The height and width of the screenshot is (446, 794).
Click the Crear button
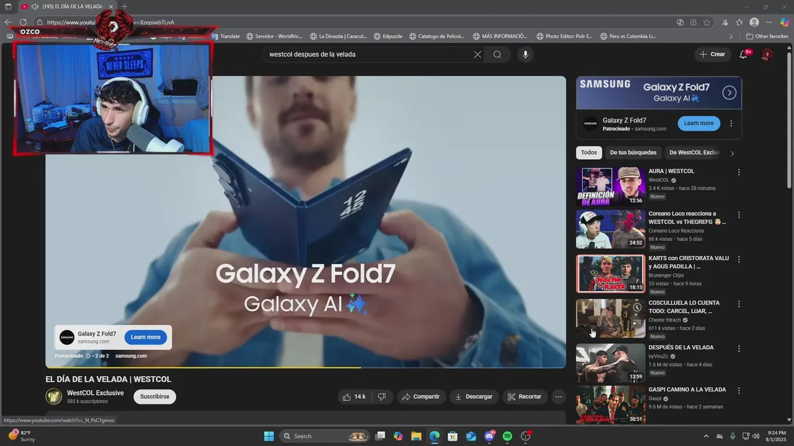[x=712, y=55]
